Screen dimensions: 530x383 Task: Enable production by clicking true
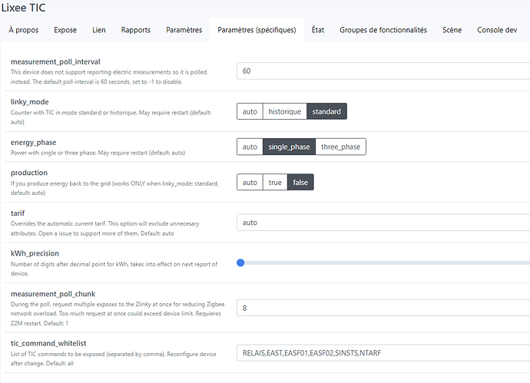(x=275, y=183)
